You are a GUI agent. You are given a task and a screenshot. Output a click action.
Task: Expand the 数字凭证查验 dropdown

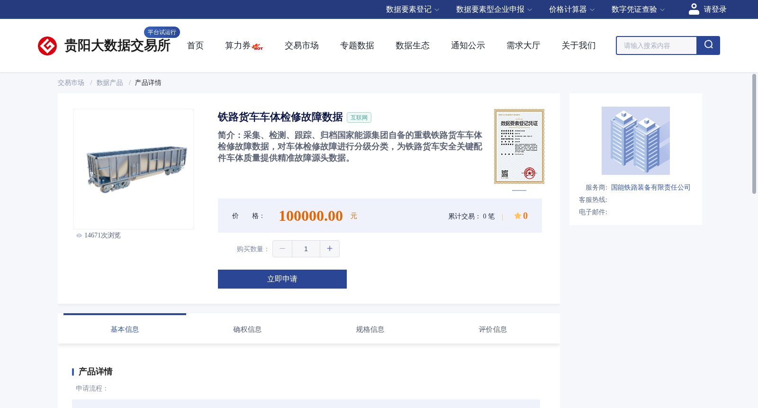click(x=638, y=9)
